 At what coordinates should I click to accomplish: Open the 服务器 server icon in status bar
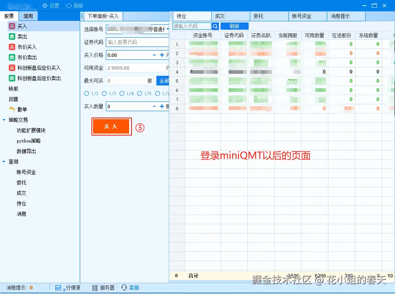click(95, 288)
